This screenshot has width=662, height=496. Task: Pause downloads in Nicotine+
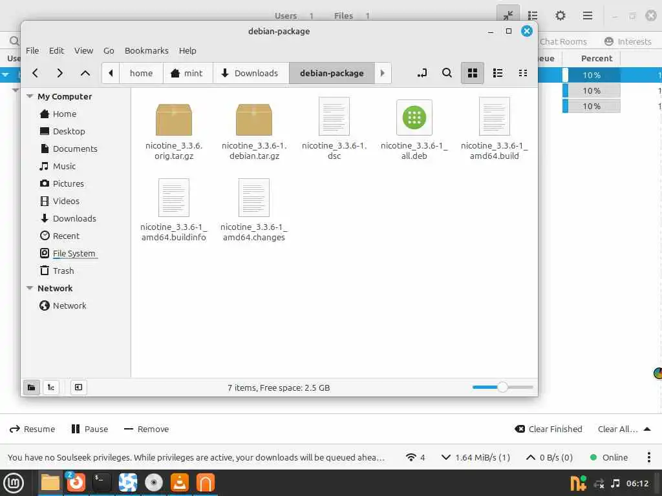point(90,429)
